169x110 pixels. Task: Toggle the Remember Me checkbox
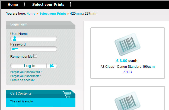coord(35,56)
